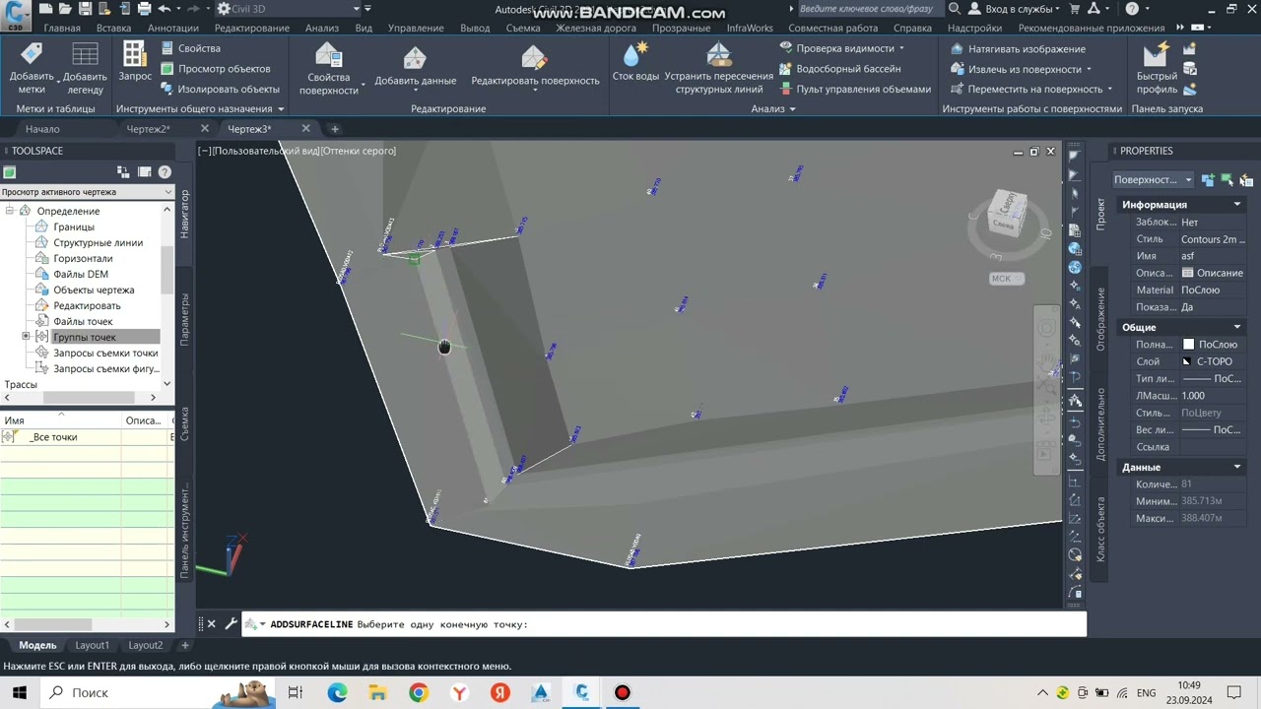Click Устранить пересечения структурных линий icon

(x=718, y=53)
